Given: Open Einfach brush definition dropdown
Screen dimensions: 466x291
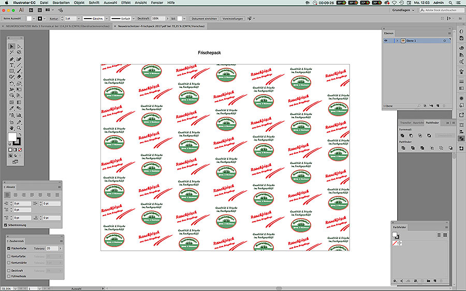Looking at the screenshot, I should pyautogui.click(x=134, y=19).
